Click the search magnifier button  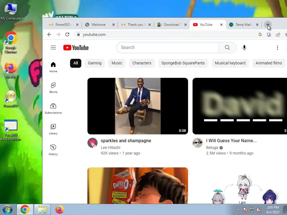click(227, 48)
